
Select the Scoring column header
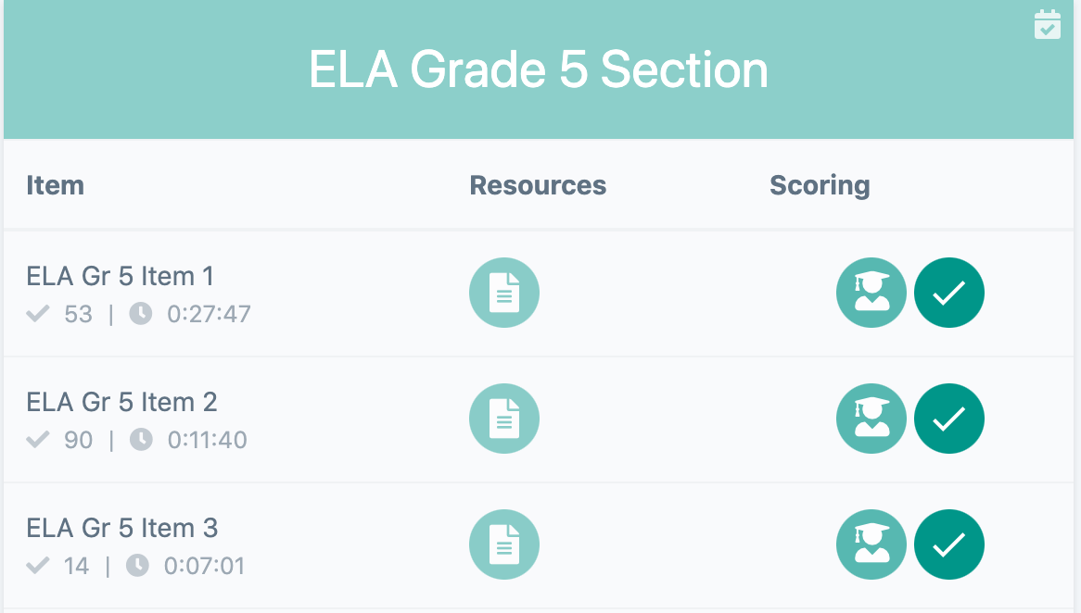click(820, 185)
